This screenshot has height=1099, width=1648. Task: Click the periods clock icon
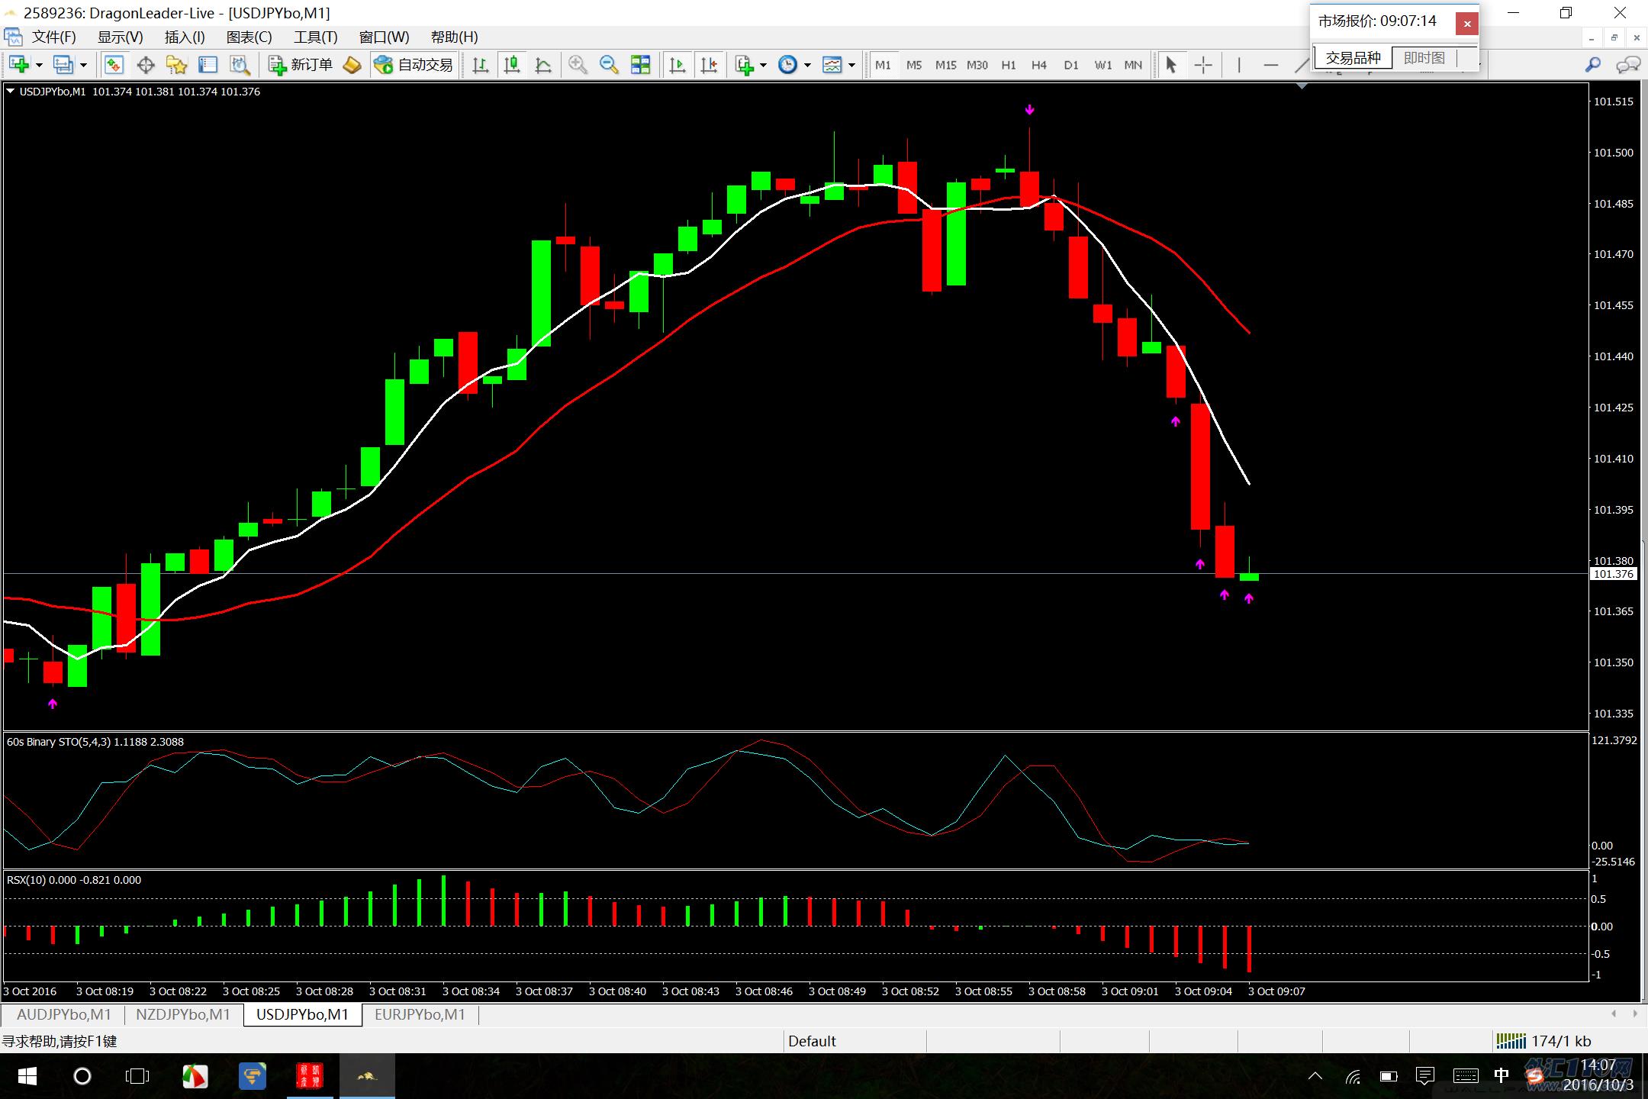(x=787, y=65)
